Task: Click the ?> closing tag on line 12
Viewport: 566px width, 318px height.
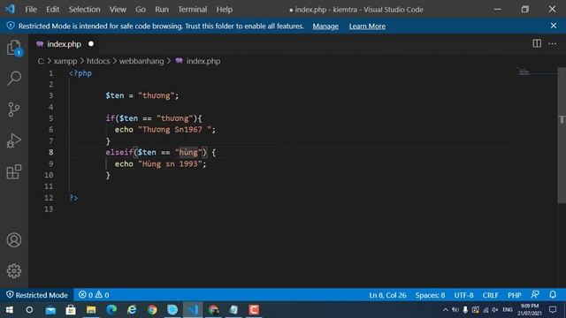Action: click(x=73, y=198)
